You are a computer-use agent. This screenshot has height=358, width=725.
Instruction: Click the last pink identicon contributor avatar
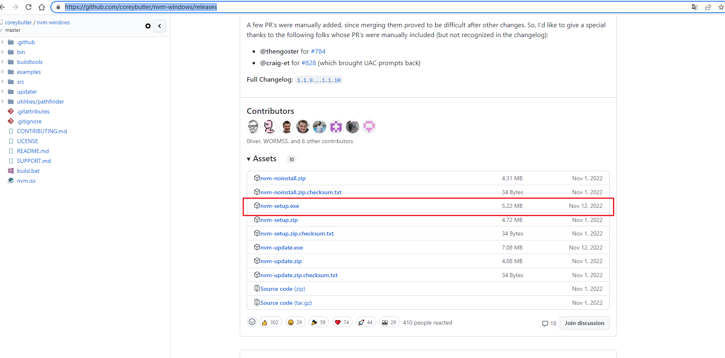pos(369,127)
